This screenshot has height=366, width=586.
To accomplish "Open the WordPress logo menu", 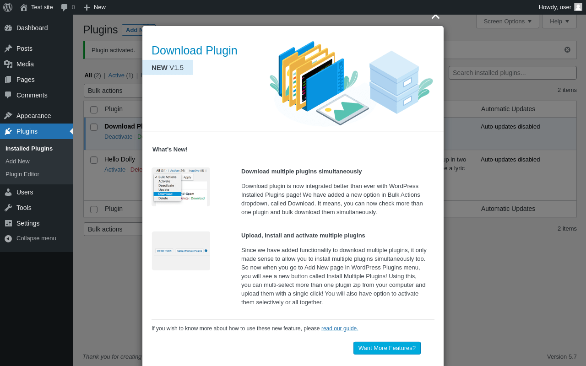I will (x=8, y=7).
